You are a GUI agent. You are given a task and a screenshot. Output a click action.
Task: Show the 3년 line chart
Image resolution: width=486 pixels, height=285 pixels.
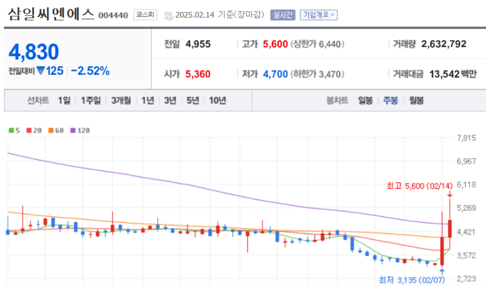[x=170, y=101]
